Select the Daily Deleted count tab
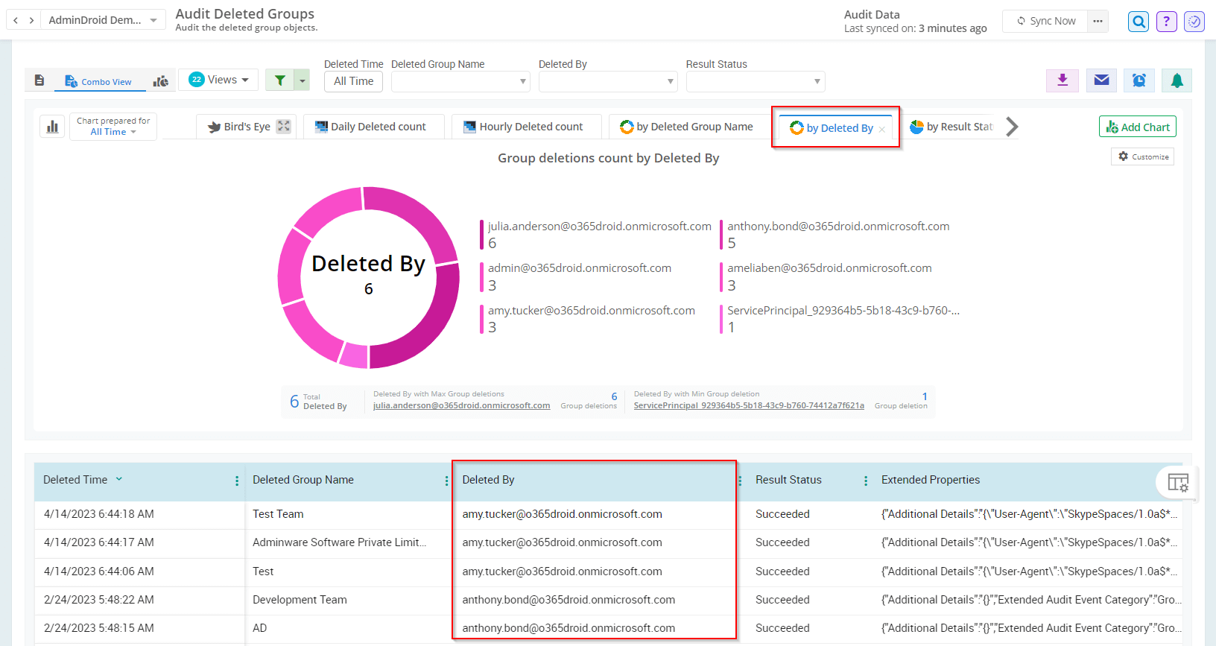The height and width of the screenshot is (646, 1216). pyautogui.click(x=373, y=127)
